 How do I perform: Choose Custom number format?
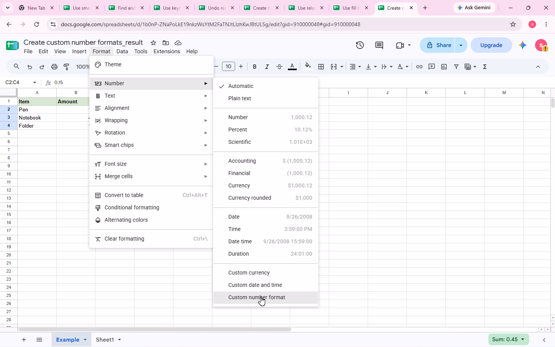pyautogui.click(x=266, y=297)
